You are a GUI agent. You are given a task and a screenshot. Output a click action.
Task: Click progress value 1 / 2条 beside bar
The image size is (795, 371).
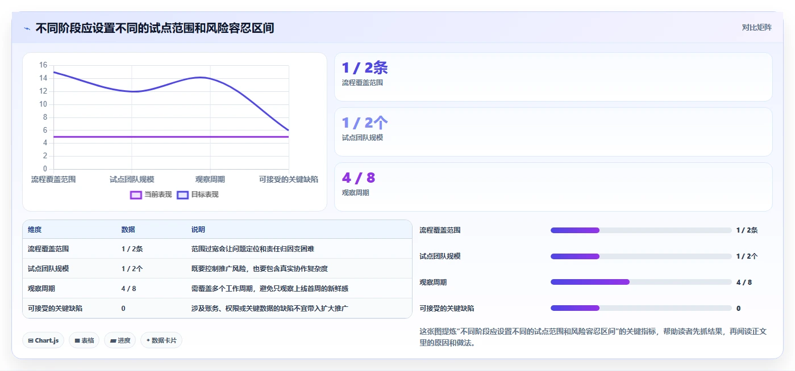coord(747,230)
